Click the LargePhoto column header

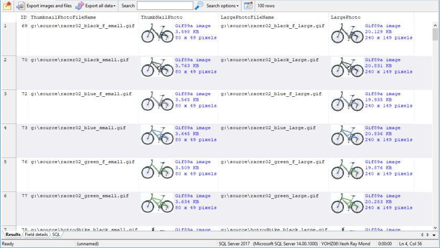pyautogui.click(x=345, y=17)
